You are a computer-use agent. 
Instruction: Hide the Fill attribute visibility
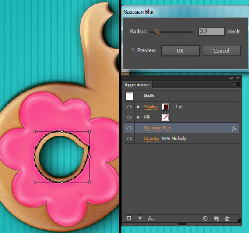click(129, 117)
